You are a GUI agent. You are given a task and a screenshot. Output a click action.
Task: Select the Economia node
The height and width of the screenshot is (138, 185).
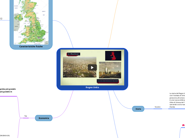point(44,118)
